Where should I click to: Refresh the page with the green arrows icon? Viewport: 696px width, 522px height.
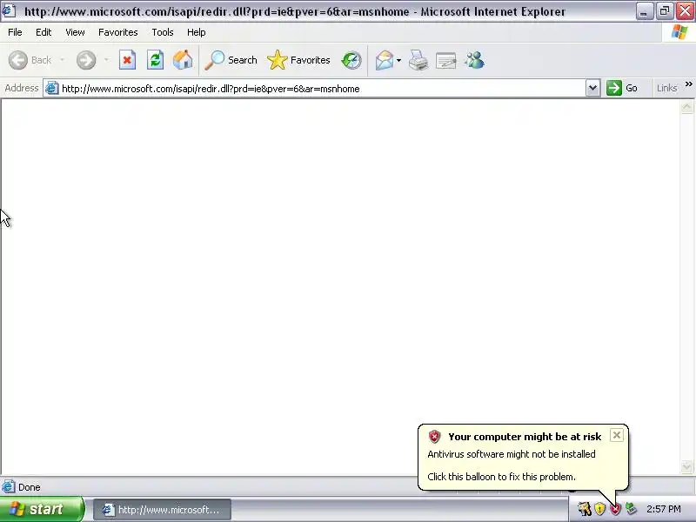coord(156,60)
